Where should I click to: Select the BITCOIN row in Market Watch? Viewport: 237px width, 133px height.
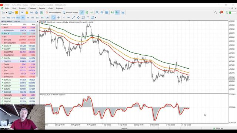pyautogui.click(x=18, y=40)
